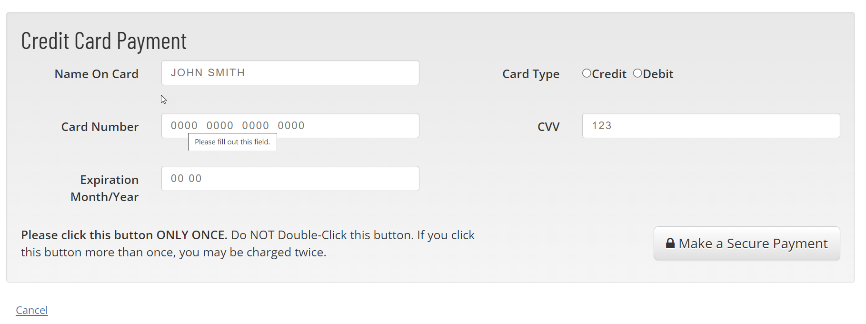Click the Card Type label
Viewport: 866px width, 324px height.
click(531, 74)
